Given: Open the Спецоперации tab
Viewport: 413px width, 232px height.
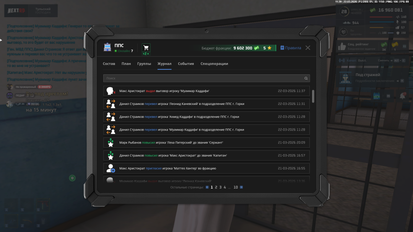Looking at the screenshot, I should coord(214,64).
